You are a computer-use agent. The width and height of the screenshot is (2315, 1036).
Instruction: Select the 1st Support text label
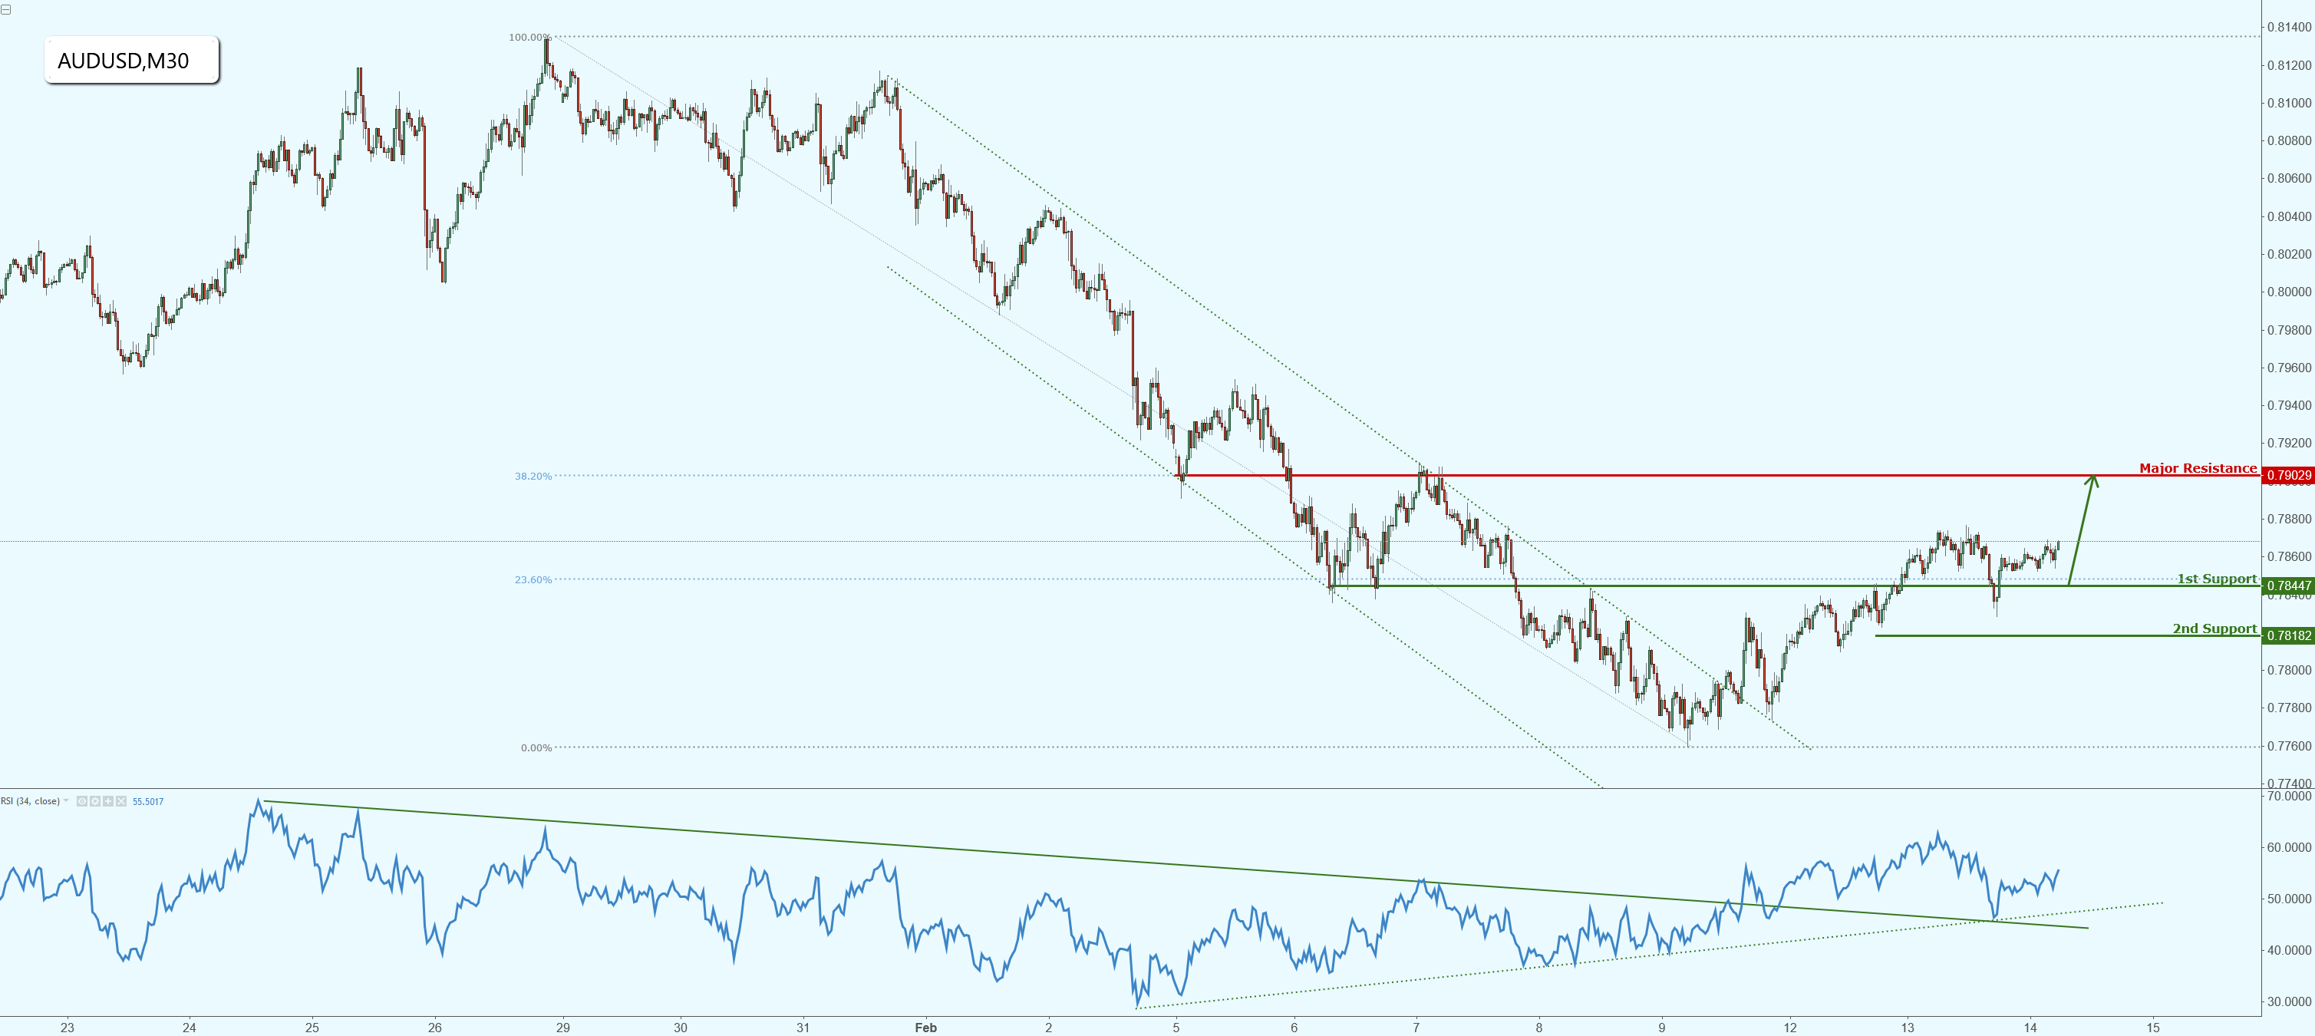click(2216, 579)
